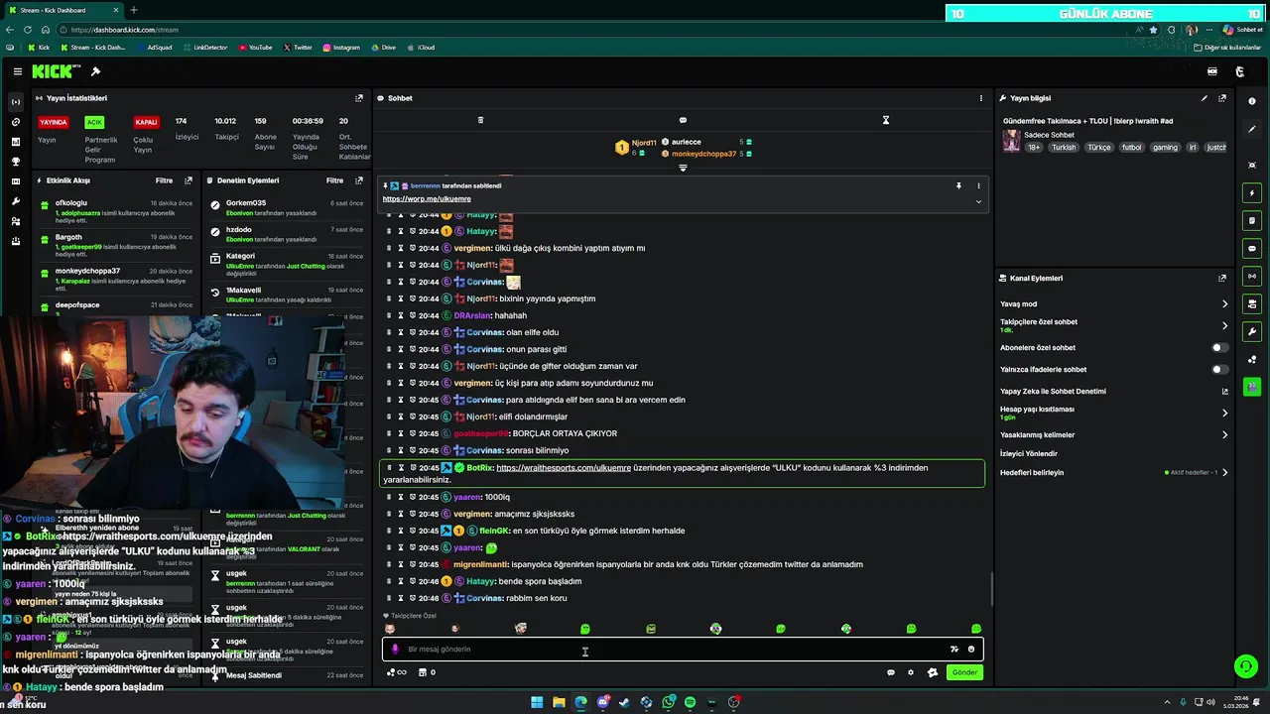Collapse the gifter leaderboard with down chevron
Viewport: 1270px width, 714px height.
point(683,168)
